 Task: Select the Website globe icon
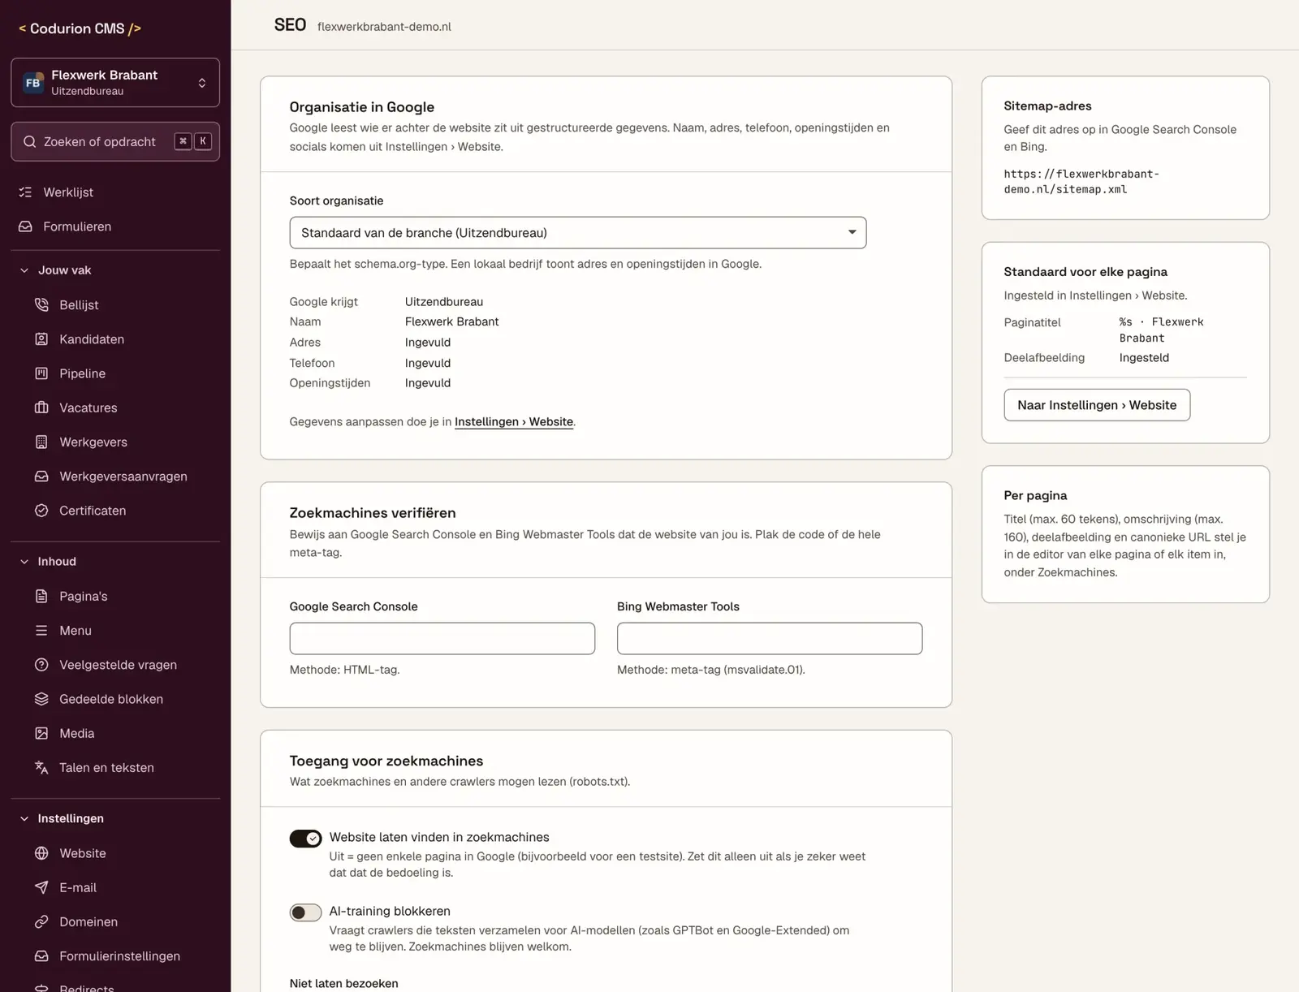41,853
